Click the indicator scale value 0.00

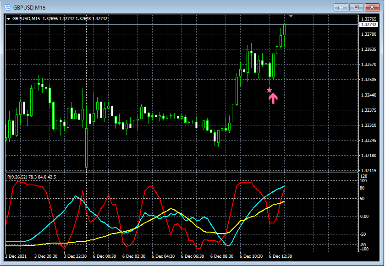pos(364,217)
